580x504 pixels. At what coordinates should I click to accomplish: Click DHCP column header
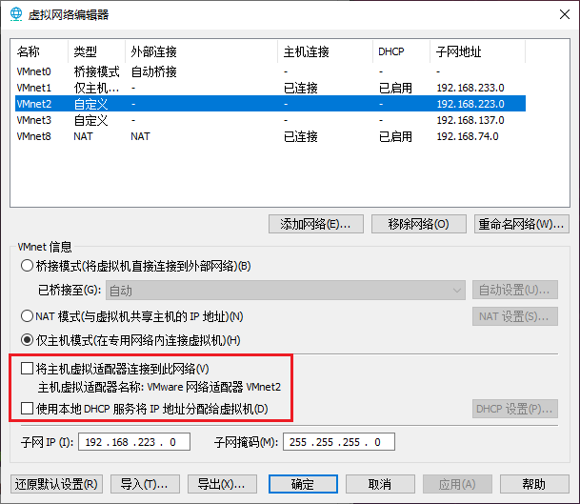point(401,51)
